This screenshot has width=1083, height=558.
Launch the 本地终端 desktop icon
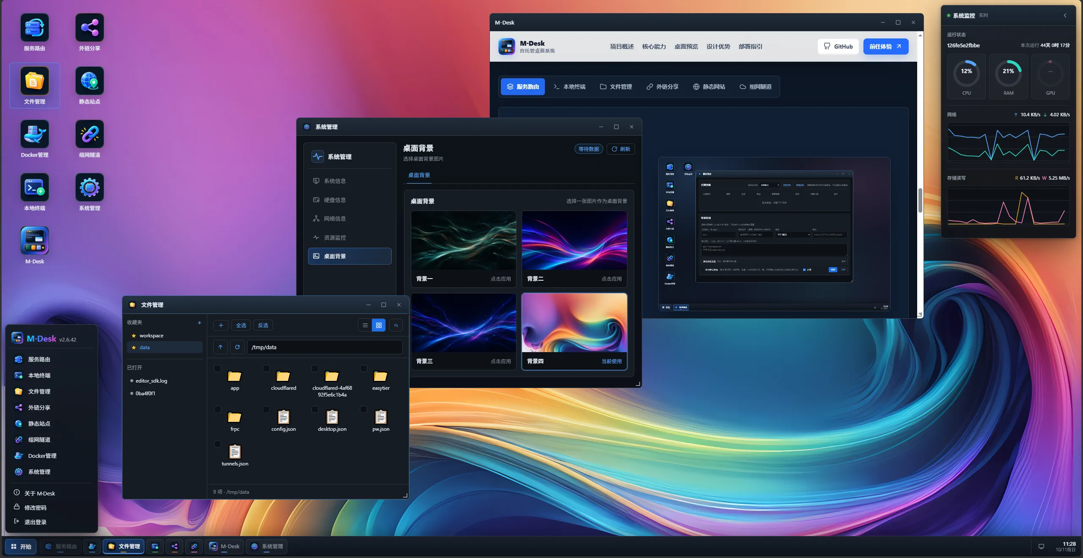pos(34,192)
